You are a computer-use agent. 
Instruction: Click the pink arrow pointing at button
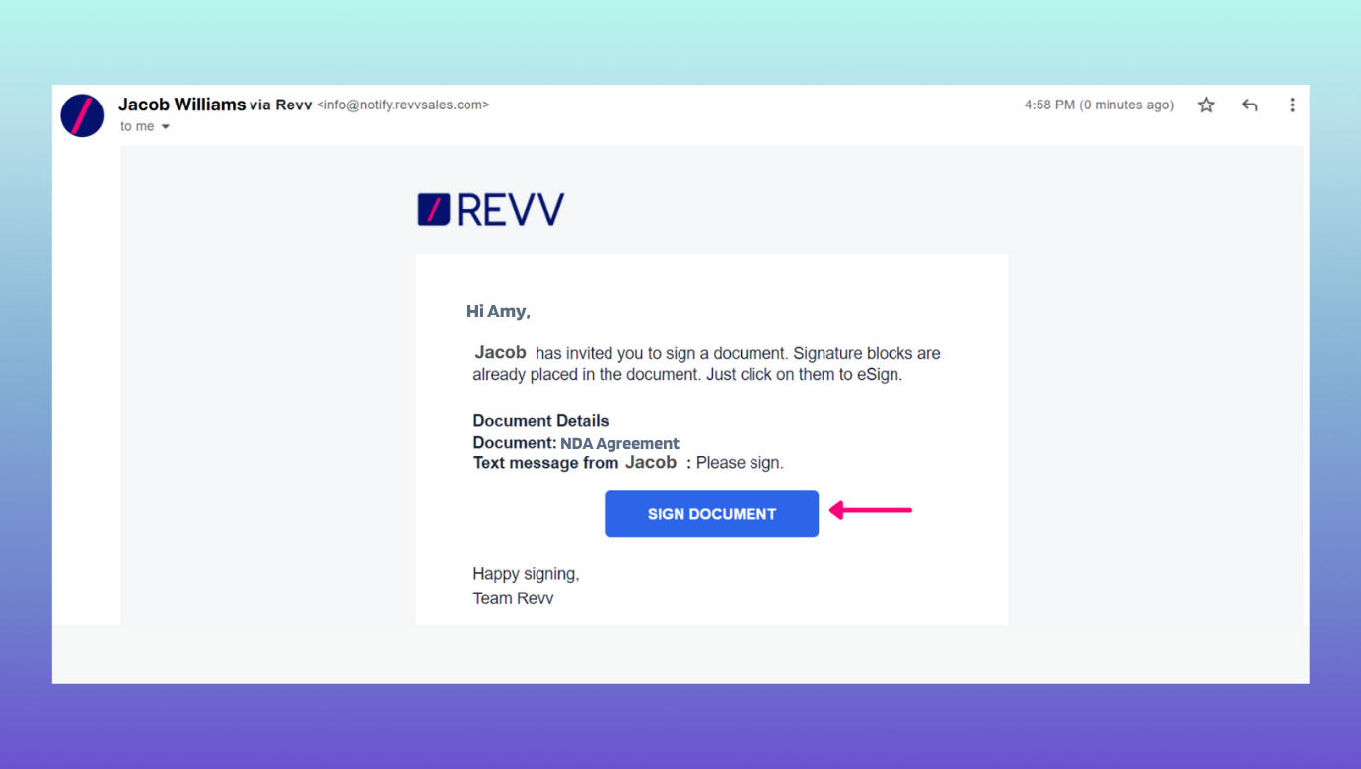point(870,510)
